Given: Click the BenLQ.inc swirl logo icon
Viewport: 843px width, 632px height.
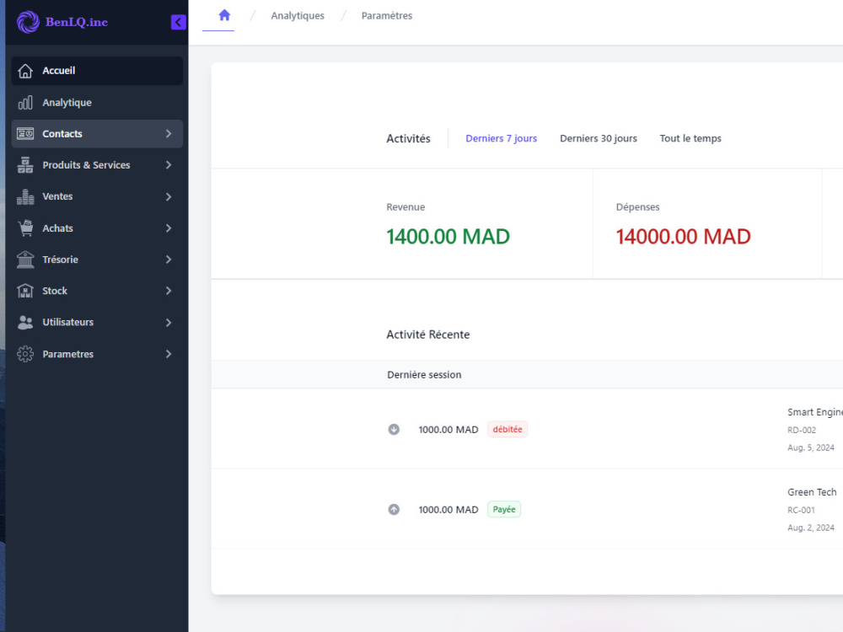Looking at the screenshot, I should pyautogui.click(x=28, y=22).
